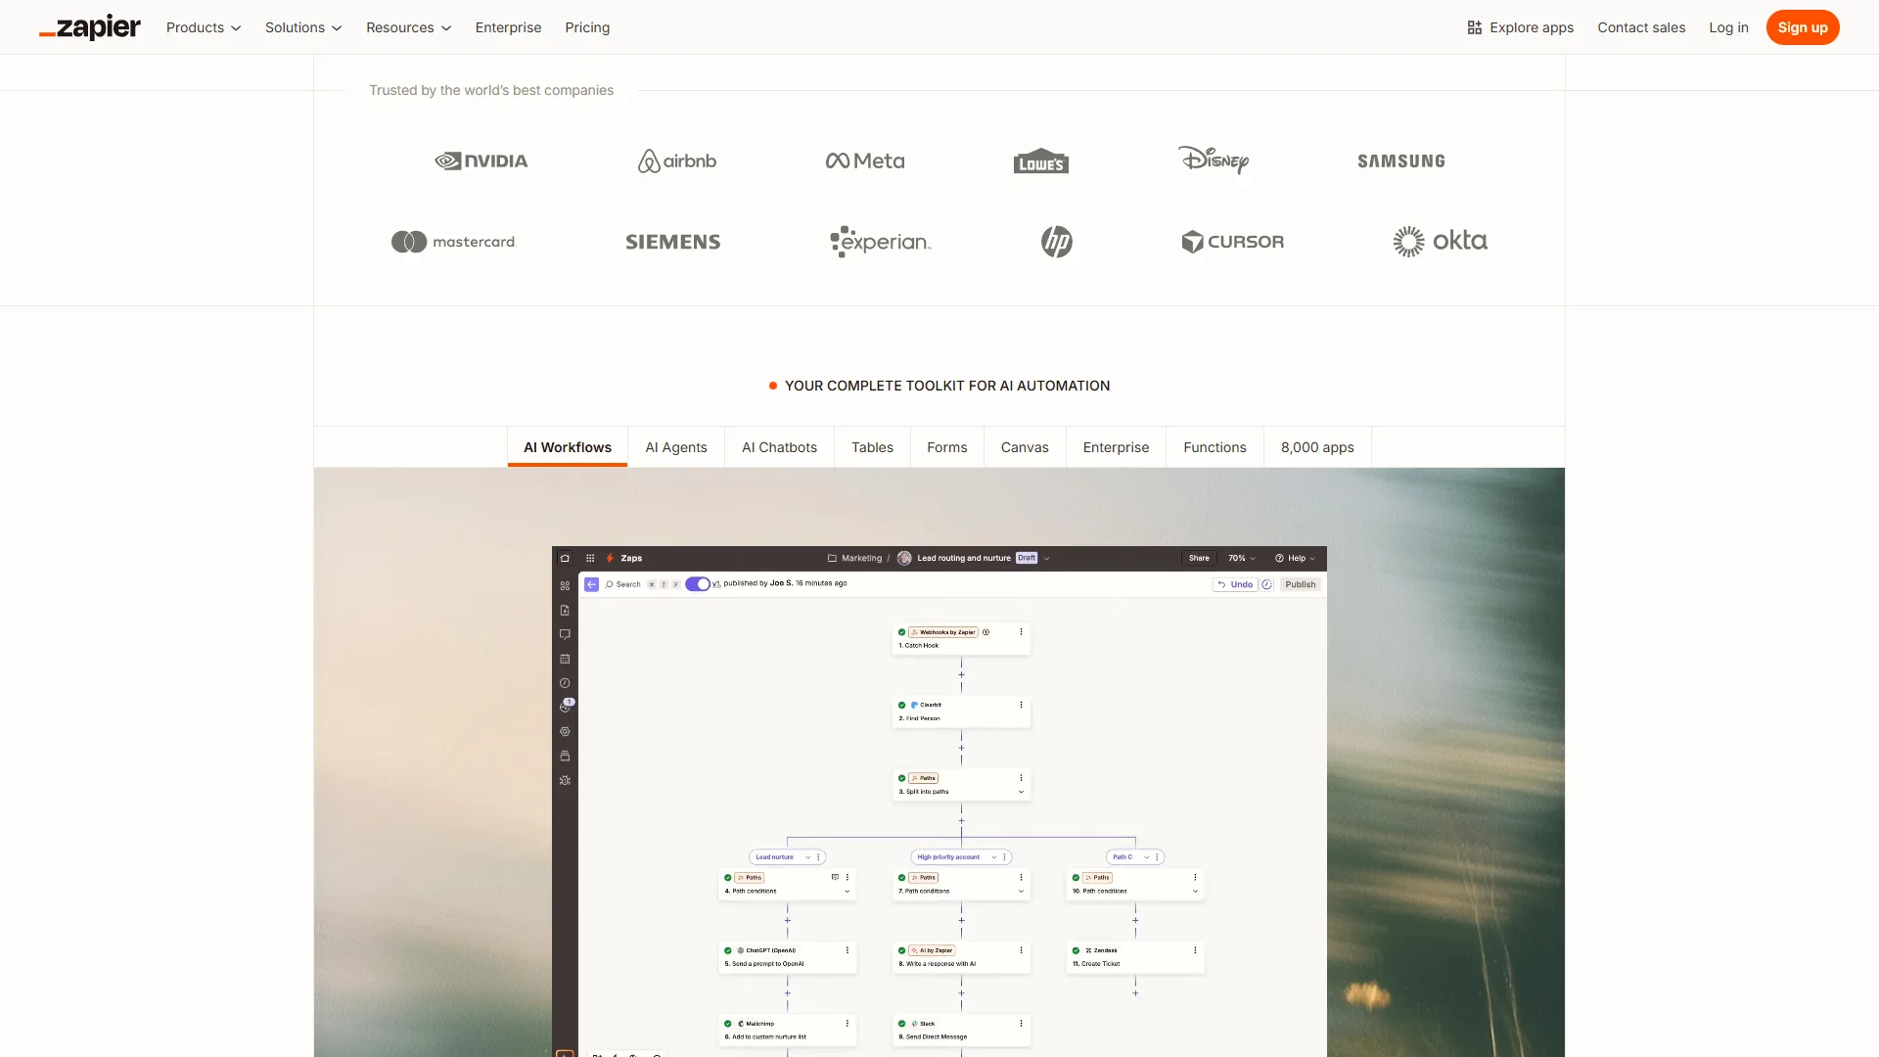Select the Functions tab
The width and height of the screenshot is (1879, 1057).
1214,447
